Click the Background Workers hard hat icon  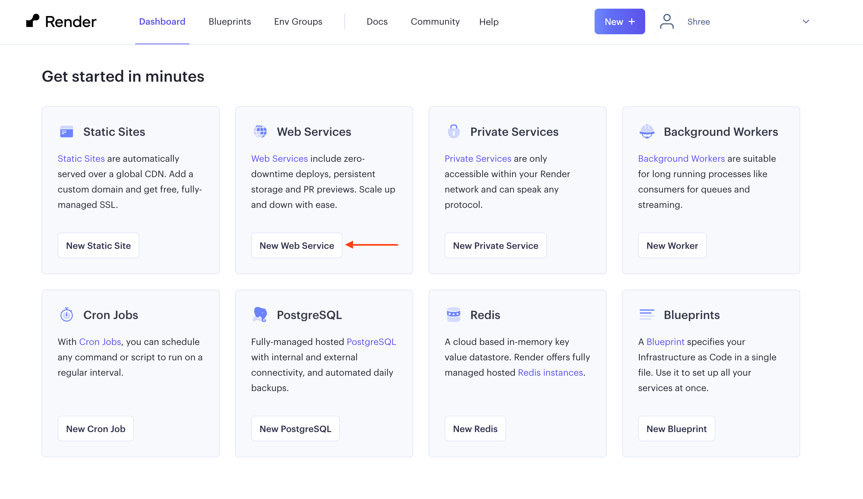[x=647, y=131]
